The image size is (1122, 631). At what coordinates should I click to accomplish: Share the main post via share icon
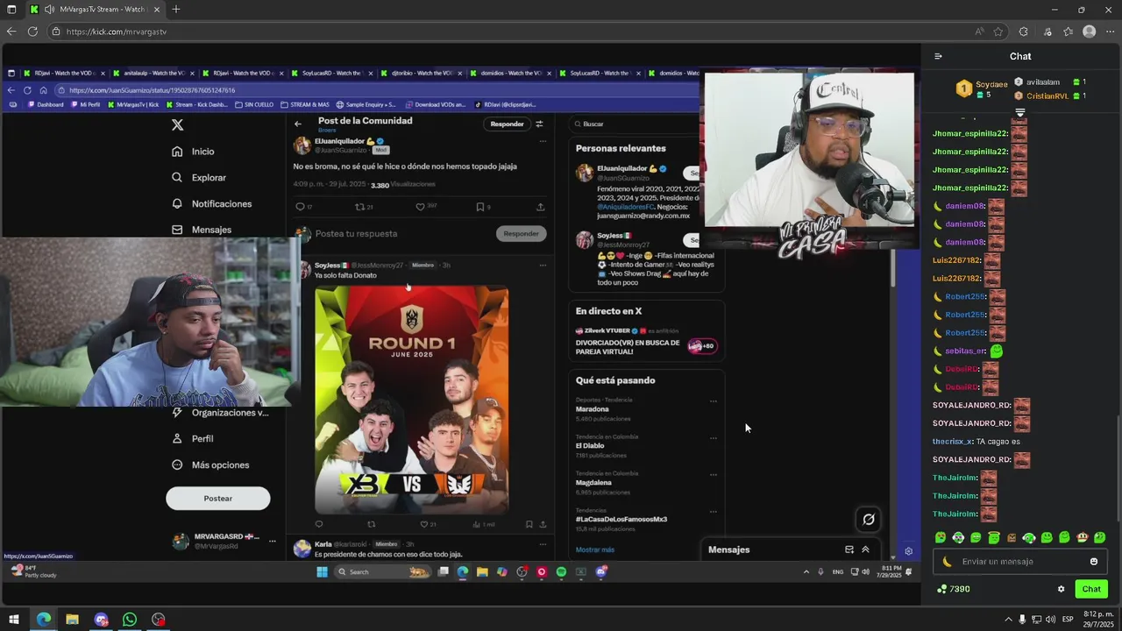click(540, 207)
